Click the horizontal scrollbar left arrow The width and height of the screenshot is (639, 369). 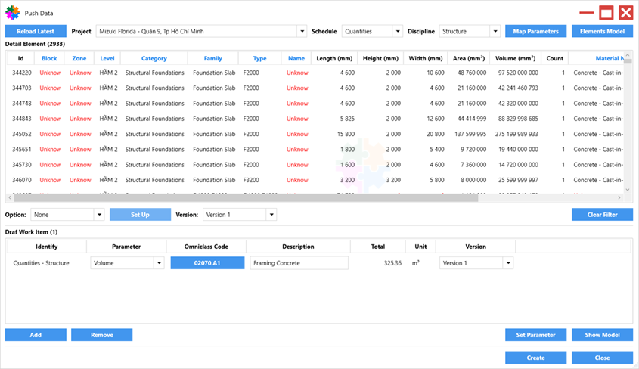[10, 197]
